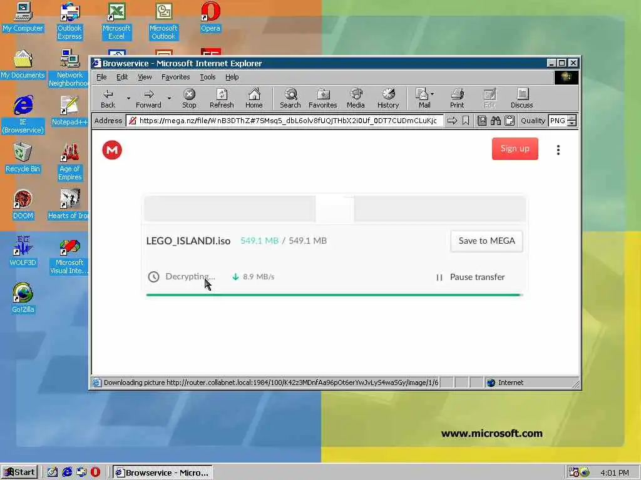Screen dimensions: 641x480
Task: Select the DOOM desktop shortcut
Action: click(23, 205)
